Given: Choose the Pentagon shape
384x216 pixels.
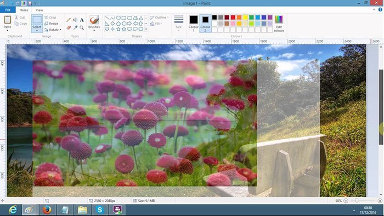Looking at the screenshot, I should click(118, 24).
